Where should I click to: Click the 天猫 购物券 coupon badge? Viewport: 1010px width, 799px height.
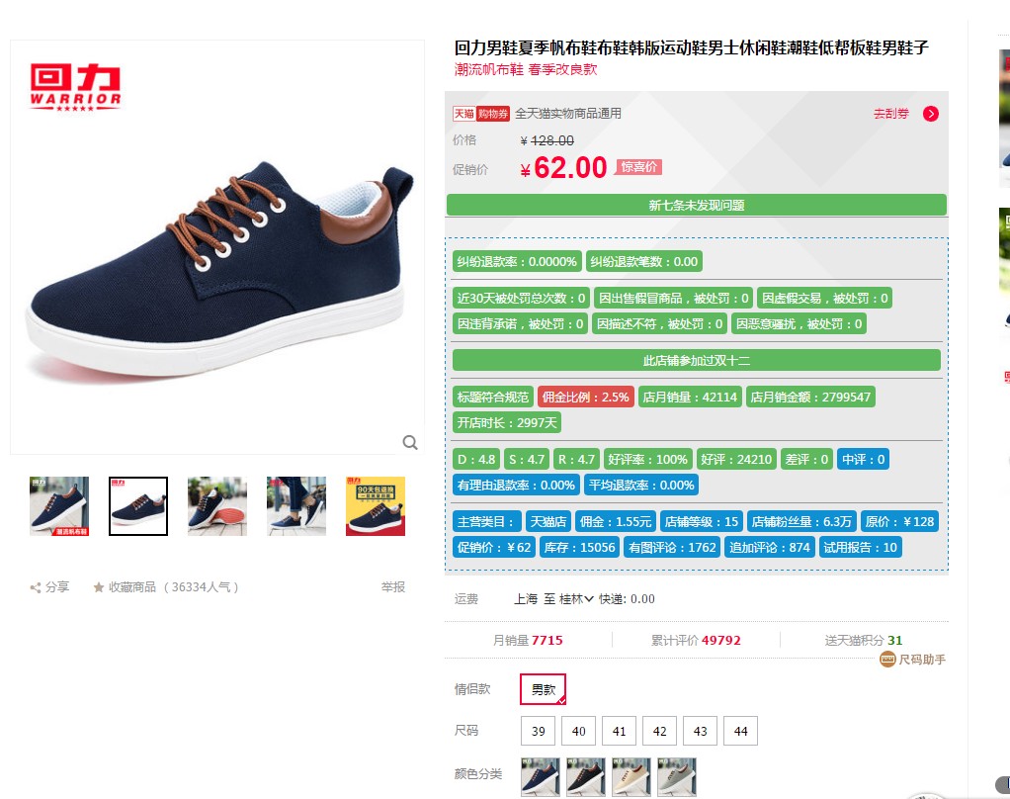[480, 114]
